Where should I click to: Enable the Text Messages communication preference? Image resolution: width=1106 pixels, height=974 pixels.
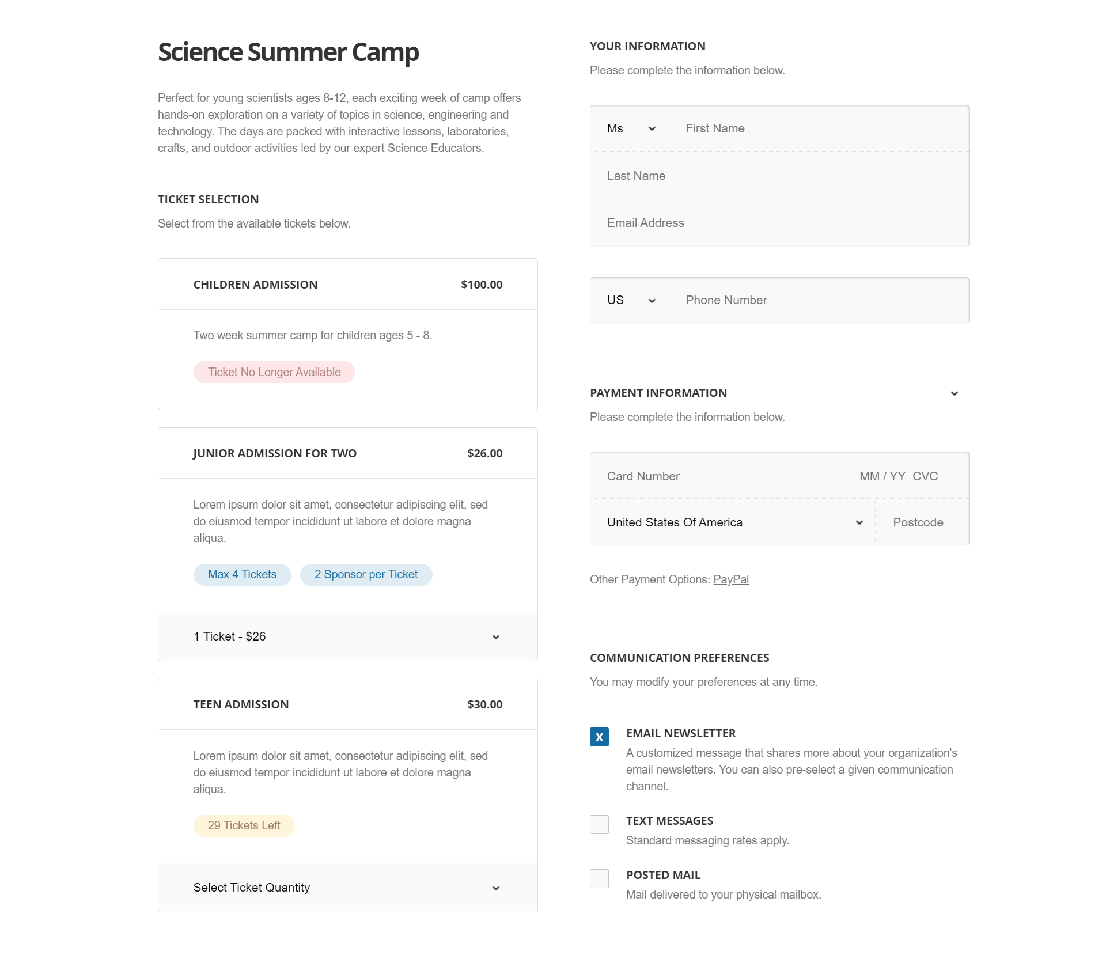tap(600, 824)
